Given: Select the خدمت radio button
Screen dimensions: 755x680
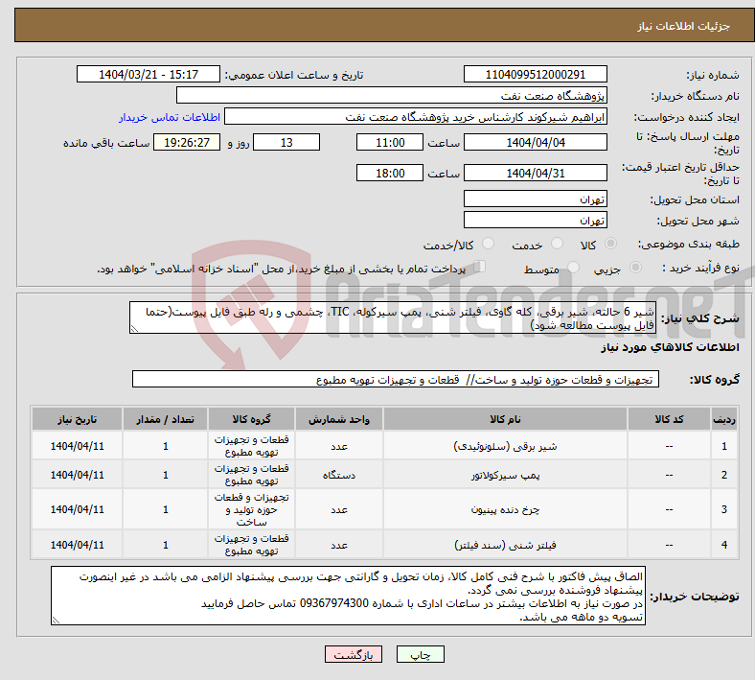Looking at the screenshot, I should click(x=557, y=244).
